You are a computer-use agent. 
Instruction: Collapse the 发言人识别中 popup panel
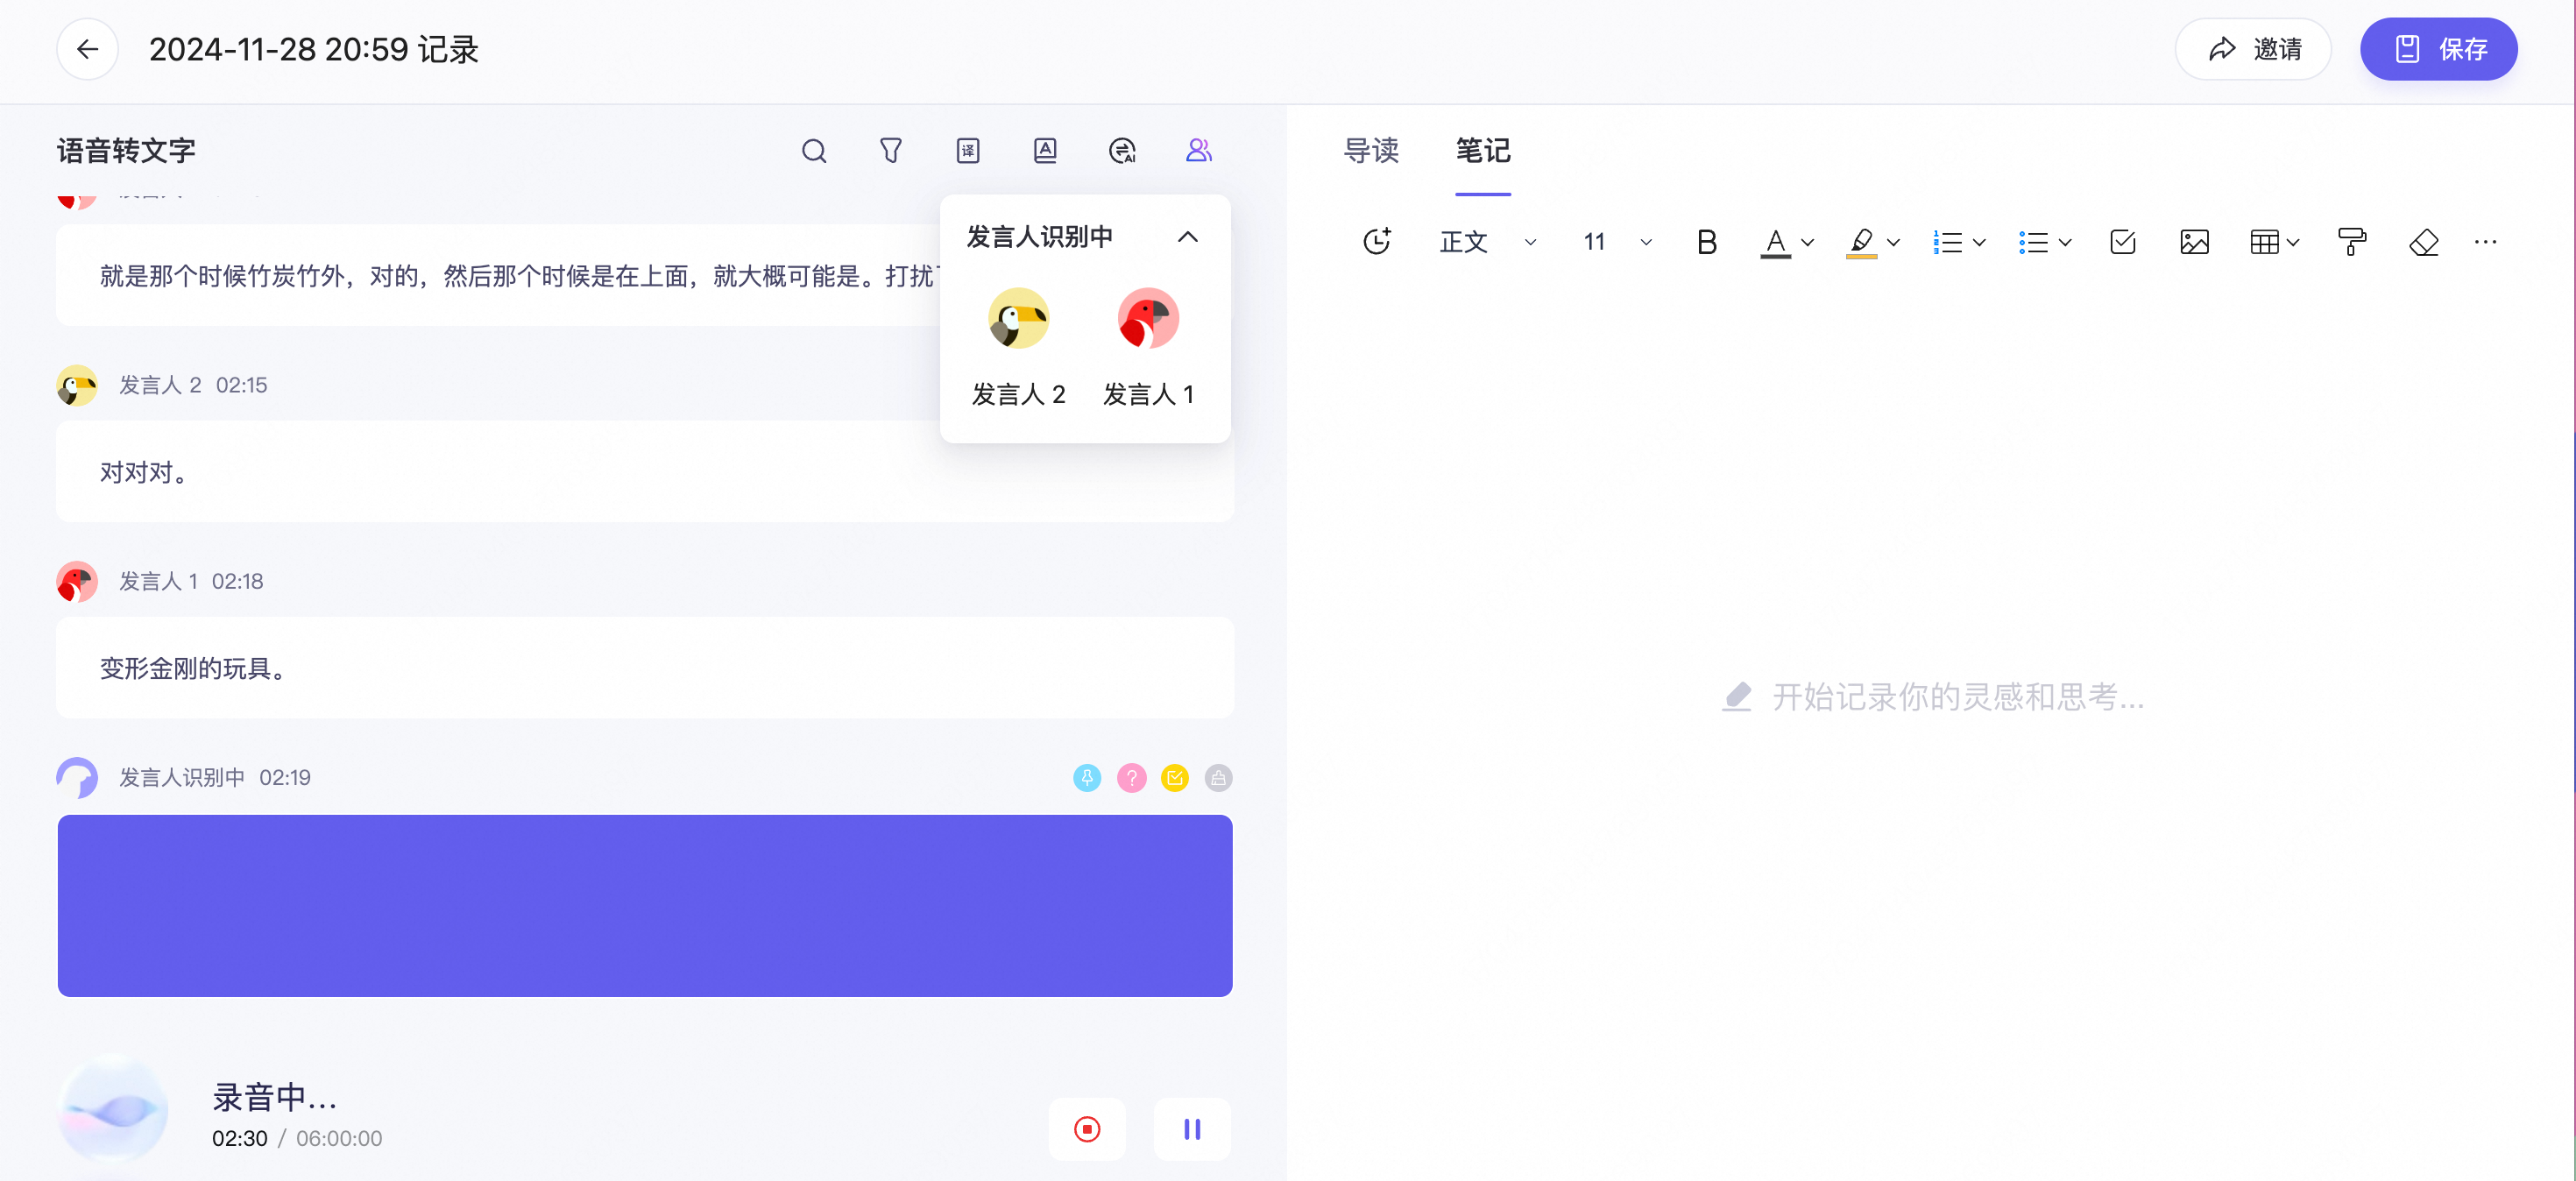(x=1187, y=237)
